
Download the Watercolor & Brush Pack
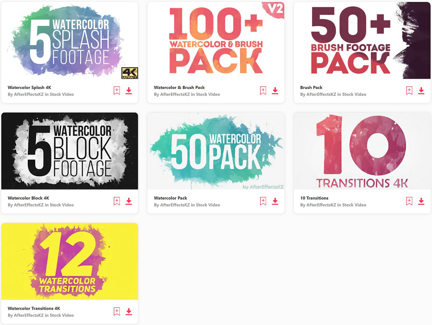click(x=275, y=91)
